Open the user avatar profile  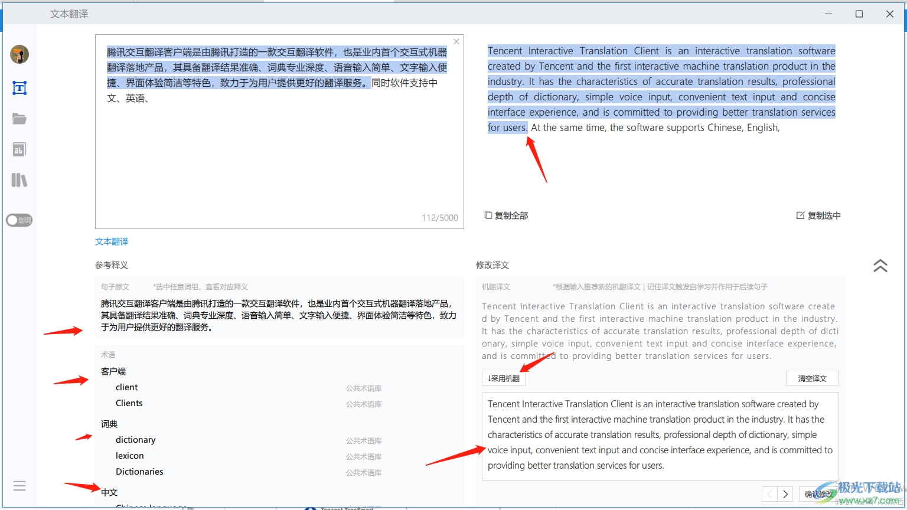(x=19, y=54)
